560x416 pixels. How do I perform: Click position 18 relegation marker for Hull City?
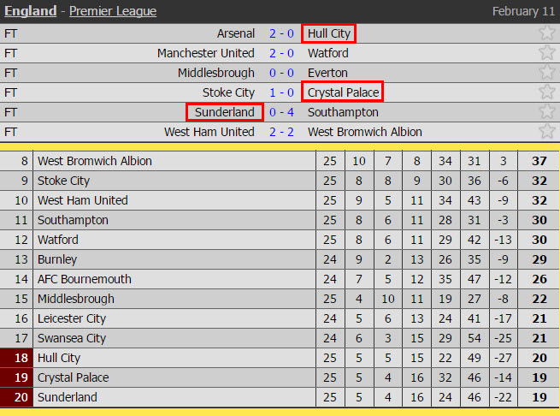[x=17, y=358]
